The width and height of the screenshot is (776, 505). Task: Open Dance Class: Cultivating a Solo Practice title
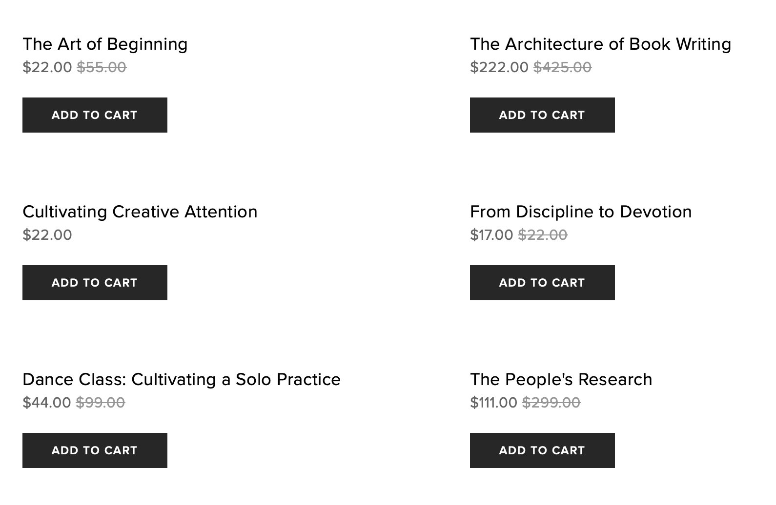tap(181, 379)
